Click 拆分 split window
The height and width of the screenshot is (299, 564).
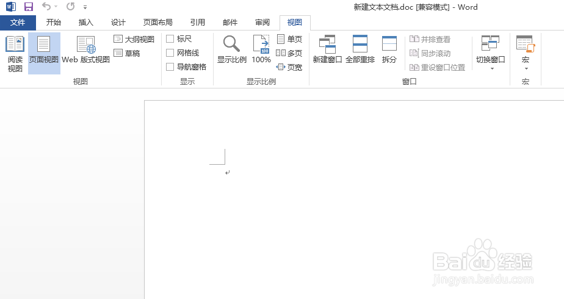click(389, 49)
